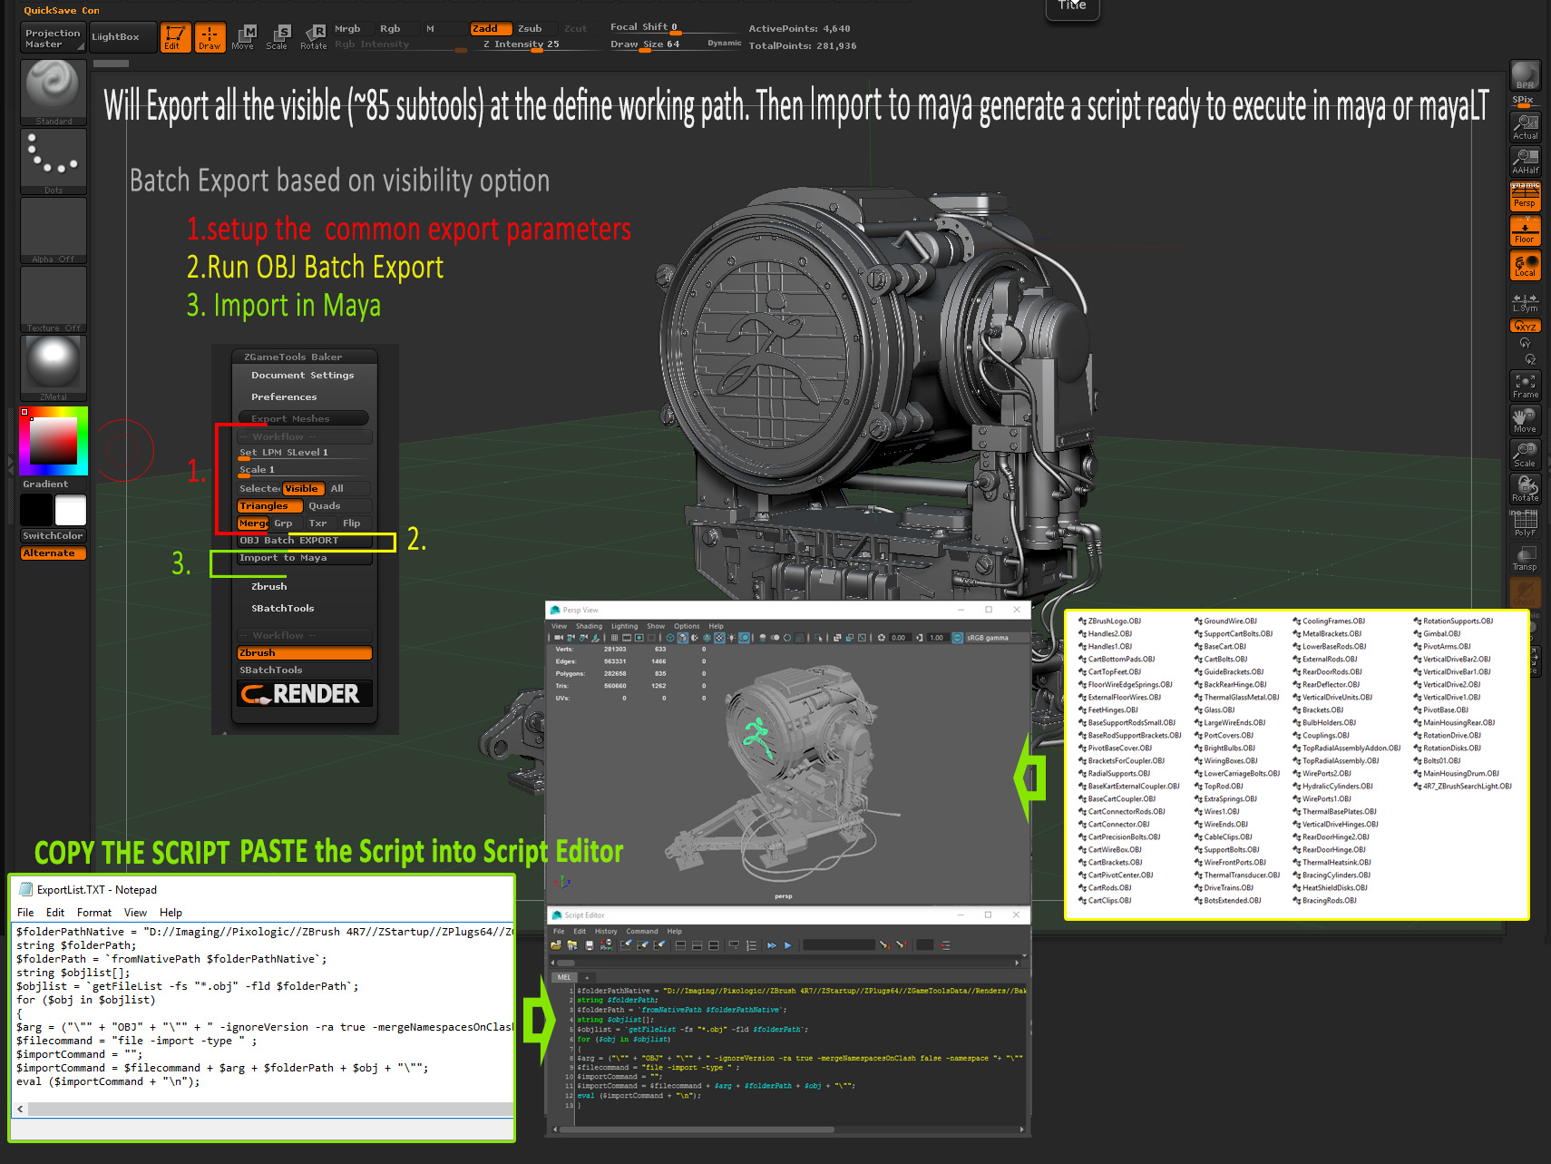Open Command menu in Script Editor
The width and height of the screenshot is (1551, 1164).
[642, 932]
